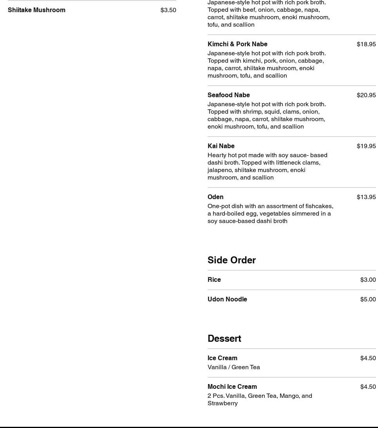The height and width of the screenshot is (428, 378).
Task: Select the Kimchi & Pork Nabe title
Action: point(237,44)
